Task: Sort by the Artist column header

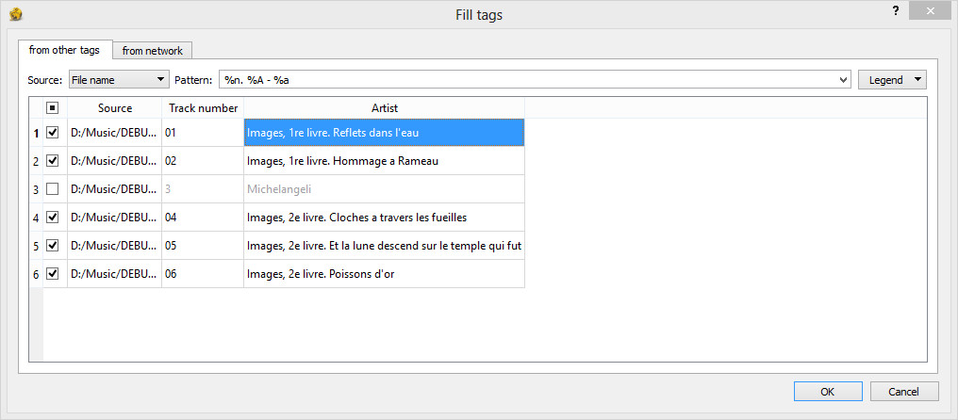Action: pos(385,108)
